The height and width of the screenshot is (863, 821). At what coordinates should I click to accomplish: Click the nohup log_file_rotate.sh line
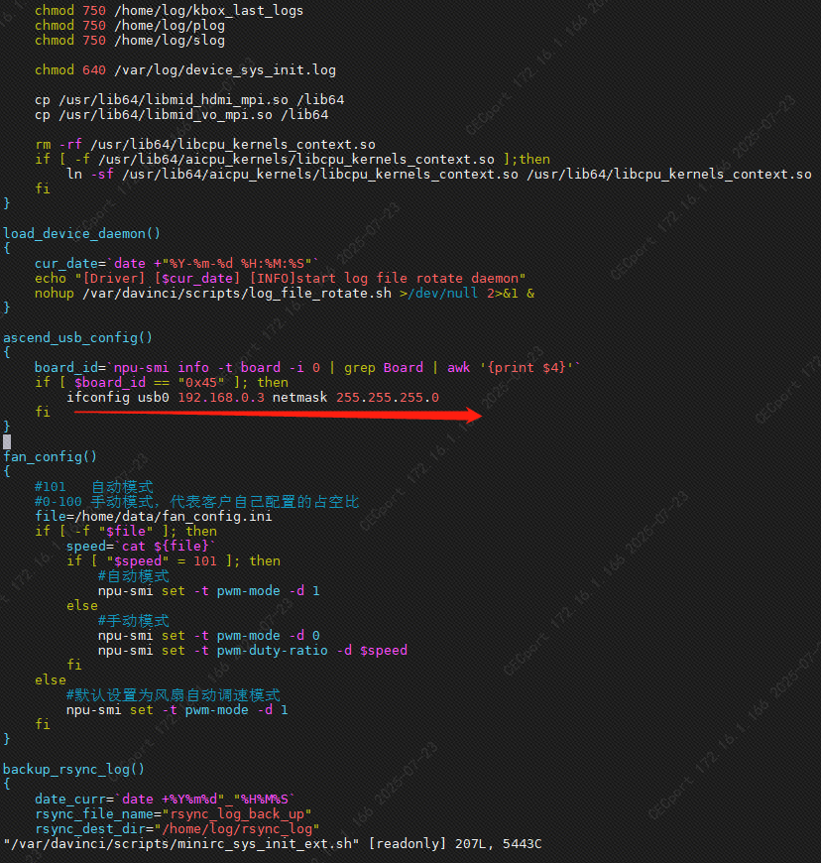pyautogui.click(x=285, y=293)
